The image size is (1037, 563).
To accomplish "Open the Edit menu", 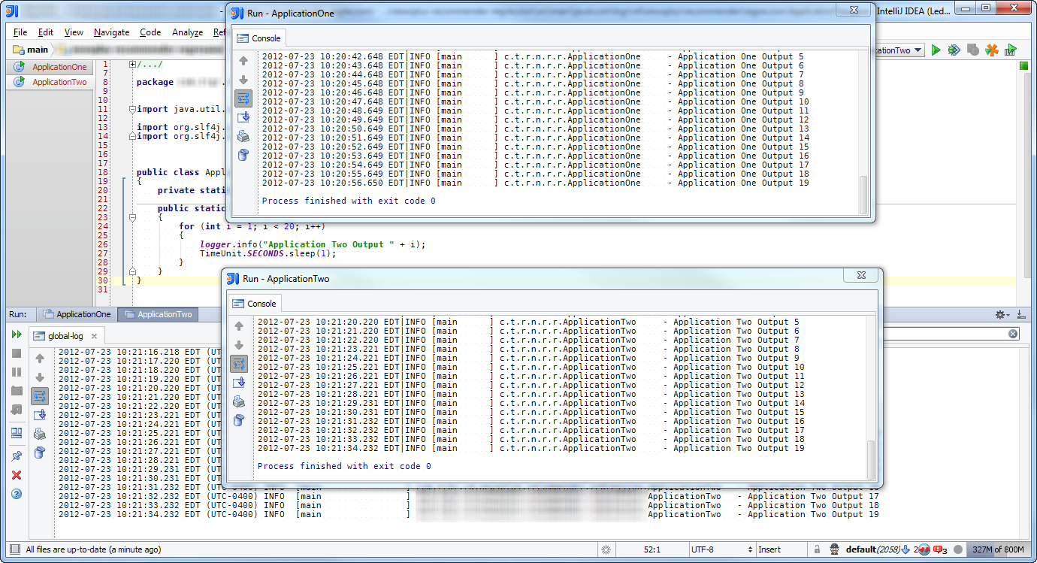I will point(46,32).
